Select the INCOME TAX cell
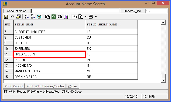 (50, 66)
